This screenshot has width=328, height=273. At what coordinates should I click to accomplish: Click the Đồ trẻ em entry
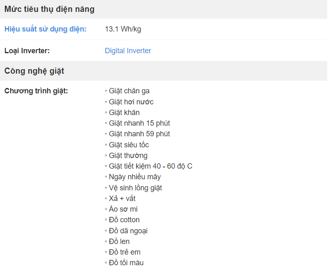pyautogui.click(x=125, y=252)
